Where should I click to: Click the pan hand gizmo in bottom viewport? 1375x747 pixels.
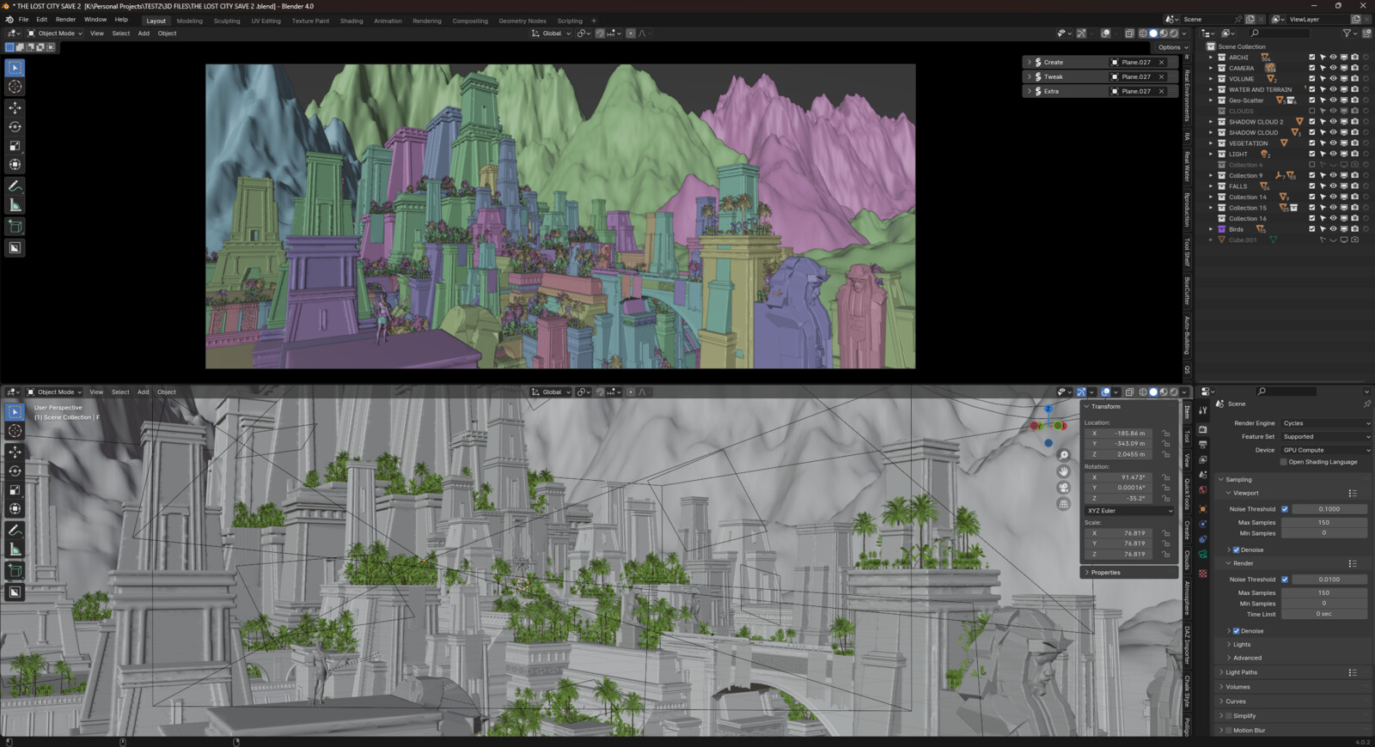[x=1063, y=471]
